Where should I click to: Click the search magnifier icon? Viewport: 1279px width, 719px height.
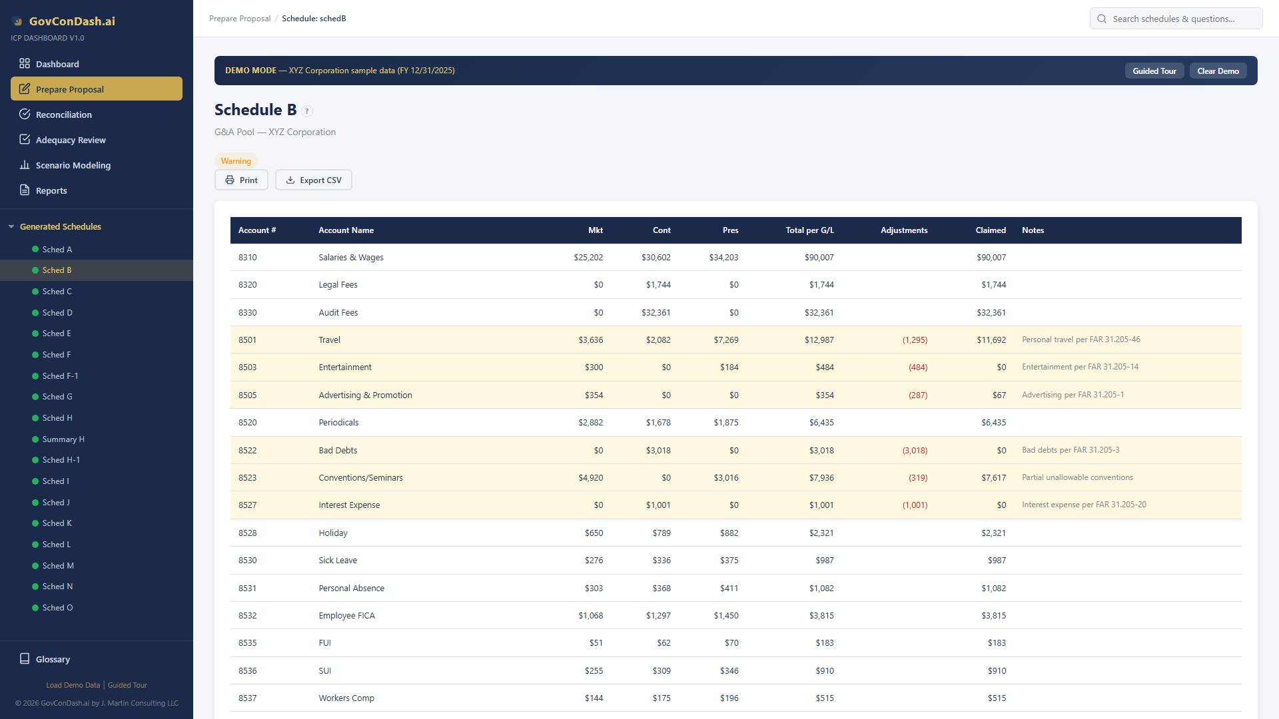(1102, 19)
